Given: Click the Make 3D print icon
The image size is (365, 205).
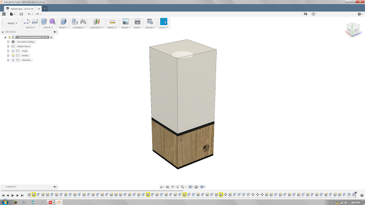Looking at the screenshot, I should tap(137, 22).
